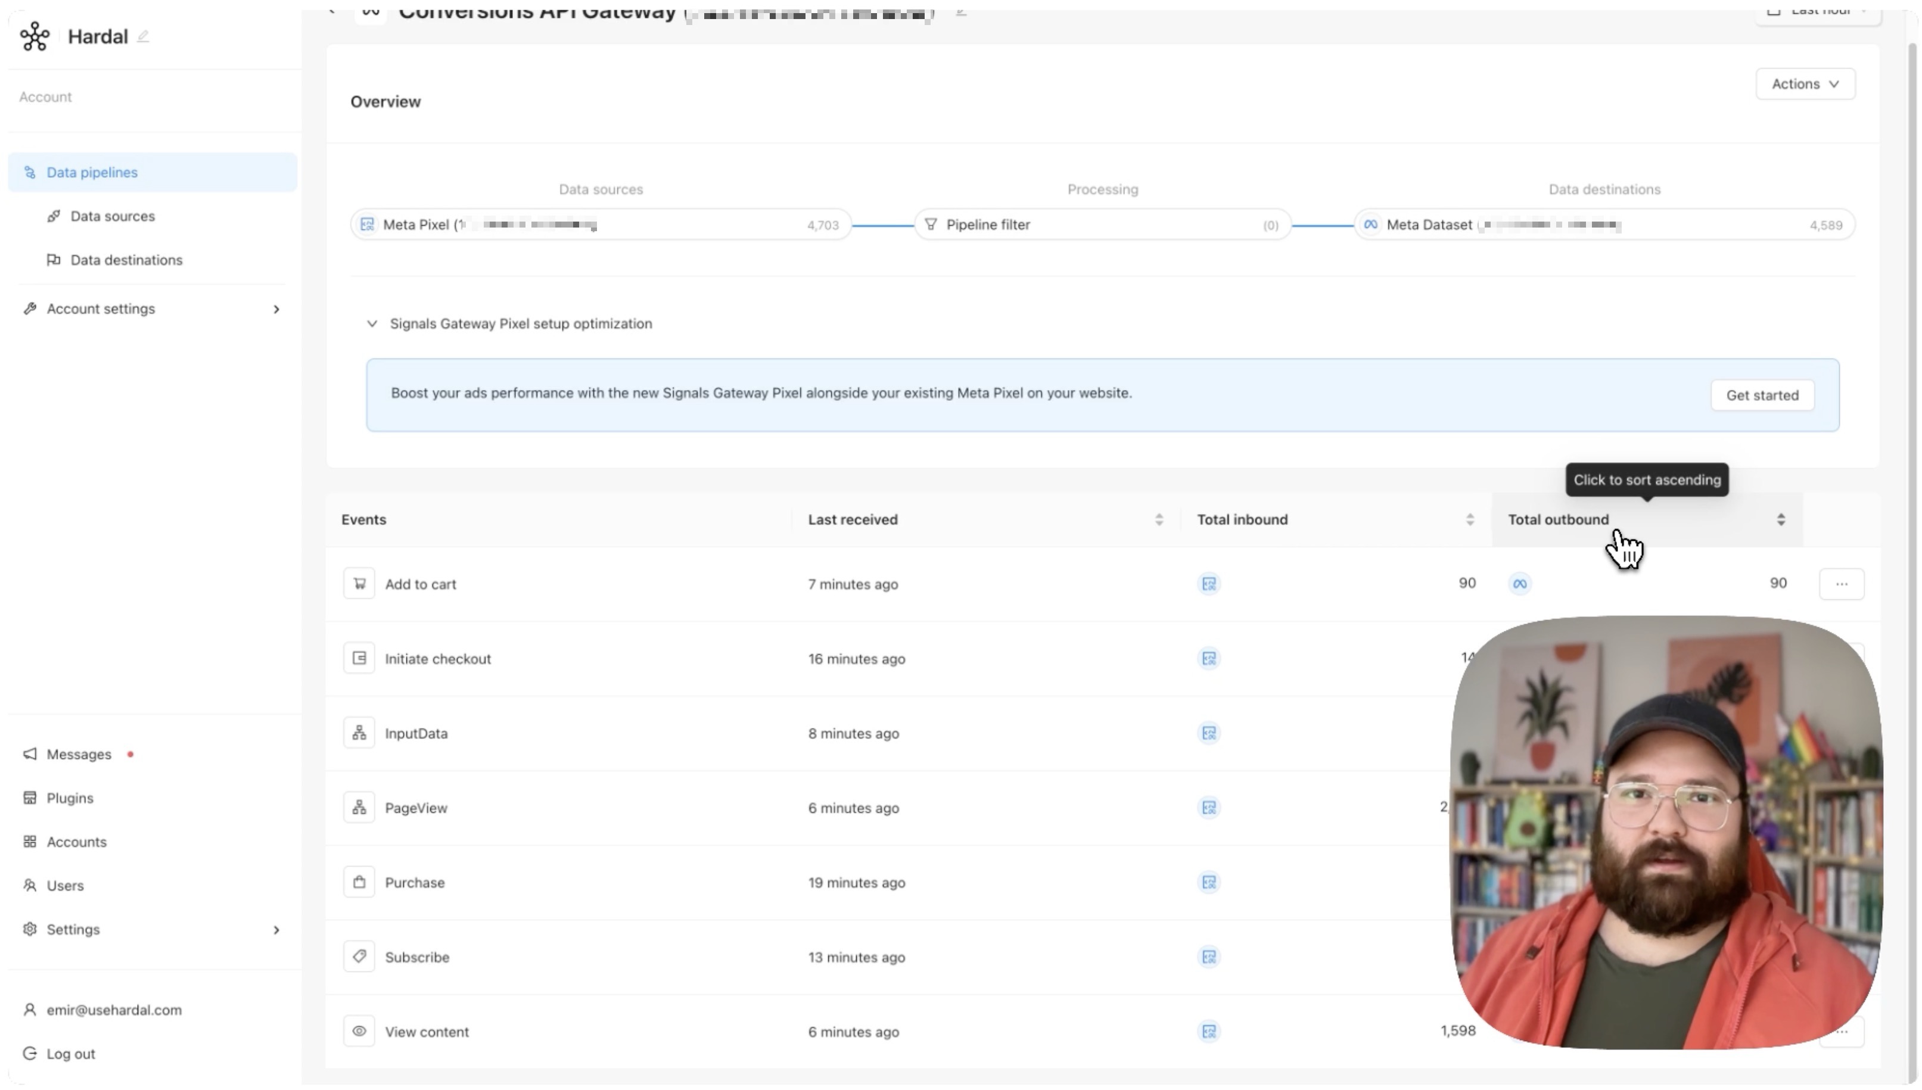Click the Hardal logo icon
Image resolution: width=1922 pixels, height=1090 pixels.
35,36
